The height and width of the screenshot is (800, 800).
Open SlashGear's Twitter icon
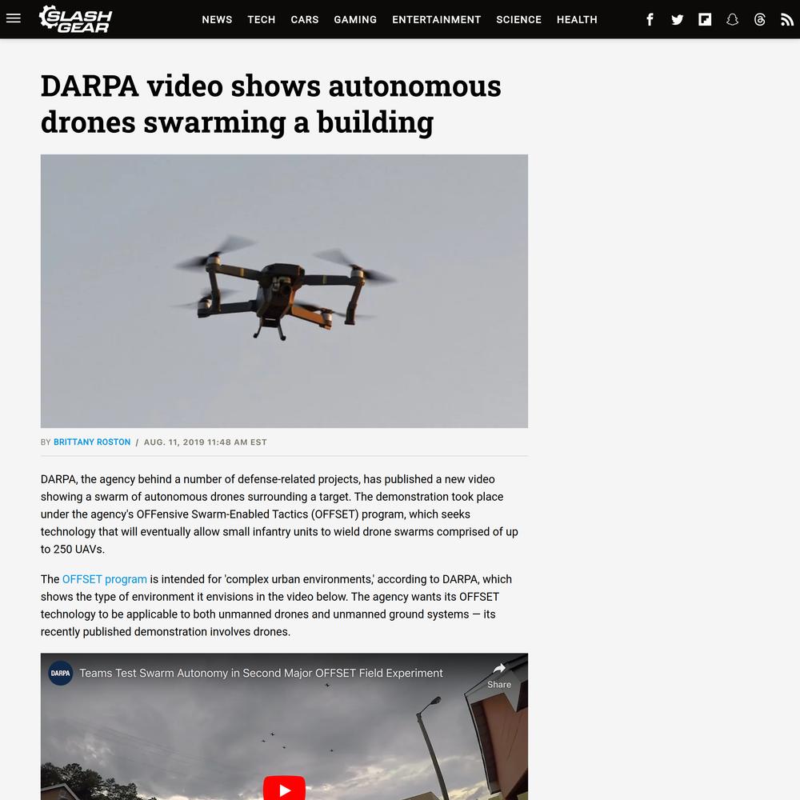pos(677,19)
